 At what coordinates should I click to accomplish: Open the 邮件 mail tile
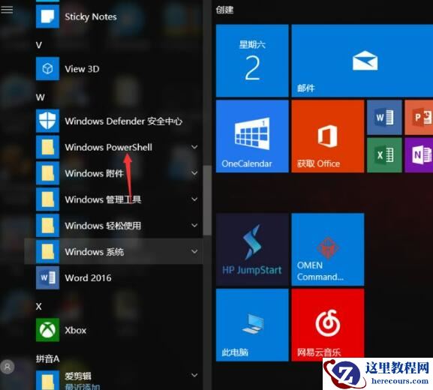coord(362,61)
